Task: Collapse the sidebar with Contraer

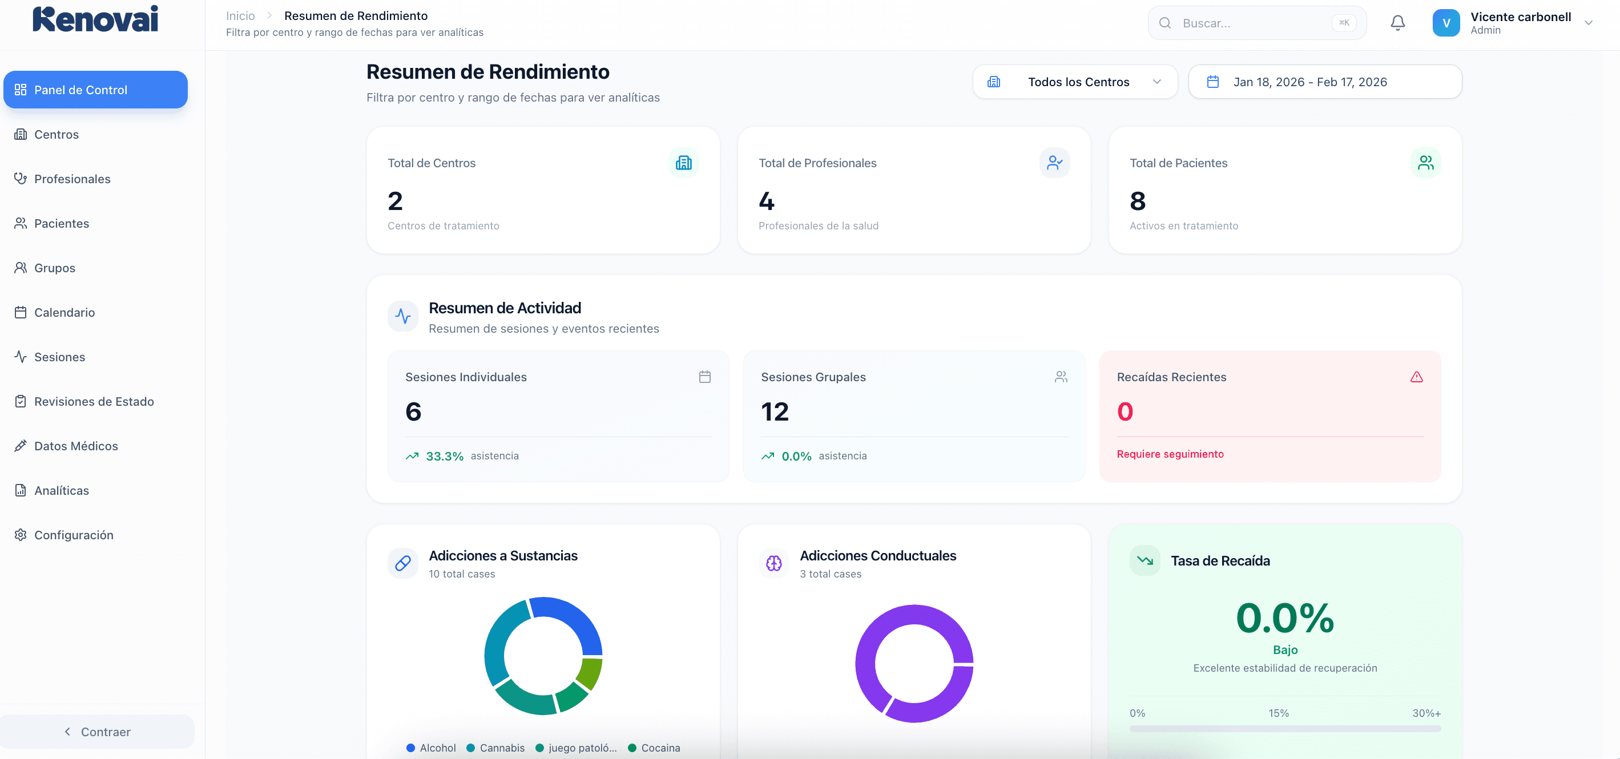Action: click(x=98, y=732)
